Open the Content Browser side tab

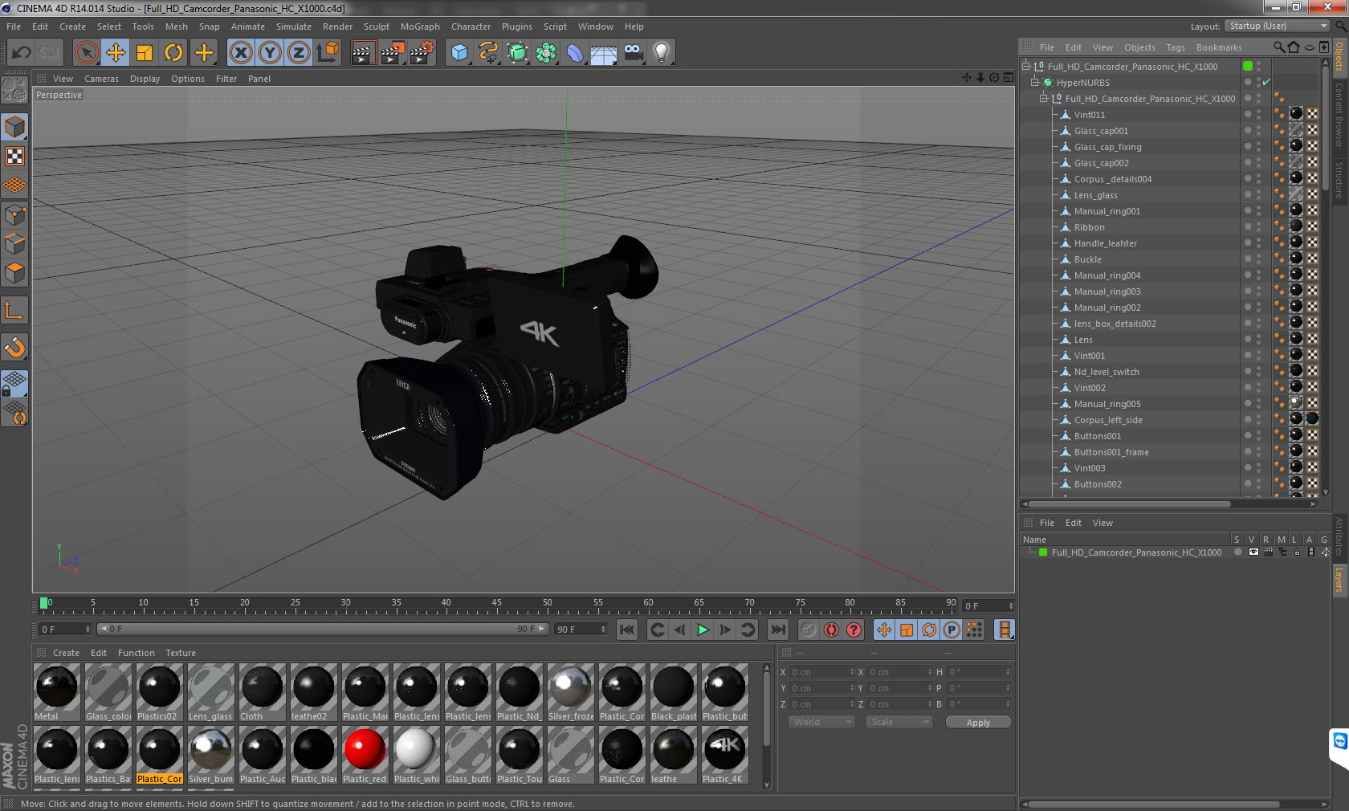coord(1339,114)
